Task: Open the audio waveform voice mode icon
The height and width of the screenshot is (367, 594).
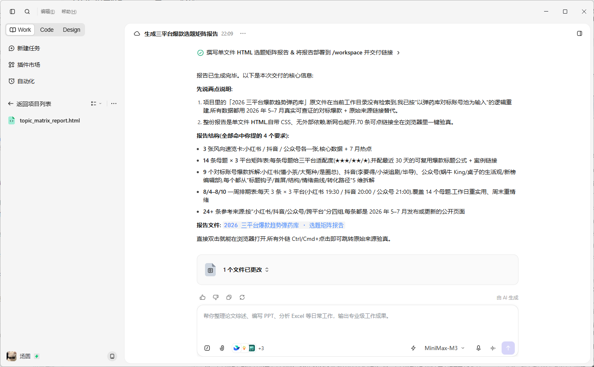Action: tap(493, 348)
